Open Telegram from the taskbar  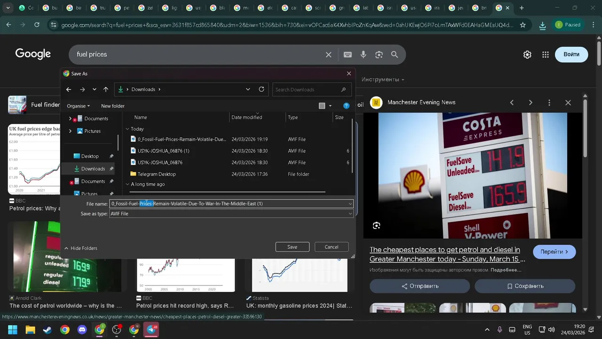[151, 330]
